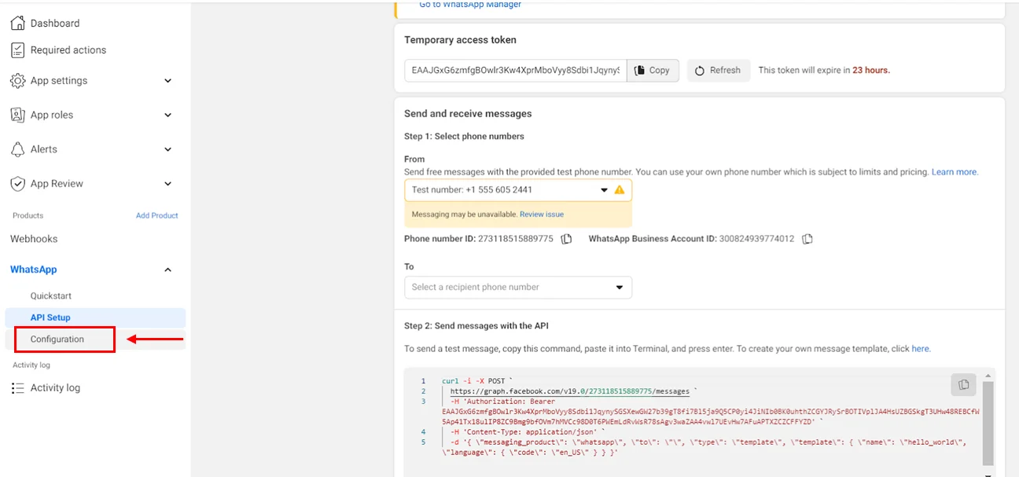Expand the Alerts chevron

(x=167, y=149)
